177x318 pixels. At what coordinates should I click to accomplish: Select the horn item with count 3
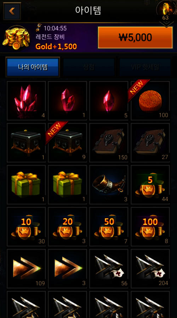click(109, 185)
